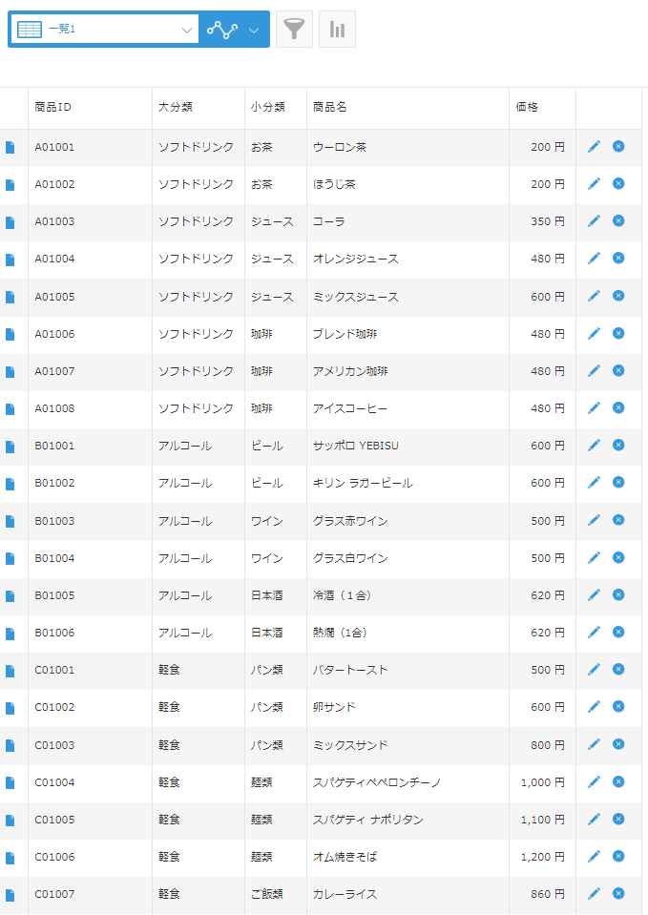Delete the 卵サンド record
This screenshot has height=915, width=648.
pos(618,707)
